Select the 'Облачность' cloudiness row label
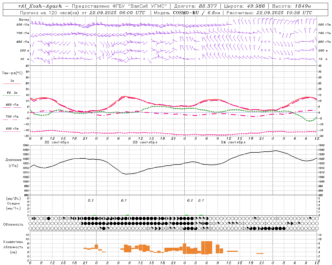This screenshot has width=332, height=265. click(13, 224)
